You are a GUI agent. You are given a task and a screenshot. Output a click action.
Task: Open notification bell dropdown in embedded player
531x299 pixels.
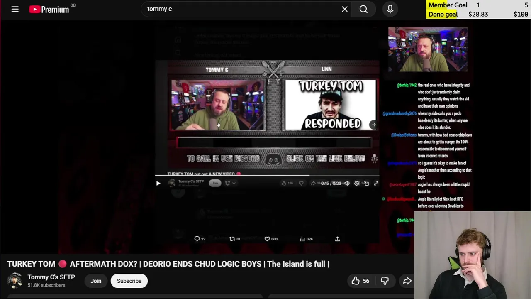(230, 183)
